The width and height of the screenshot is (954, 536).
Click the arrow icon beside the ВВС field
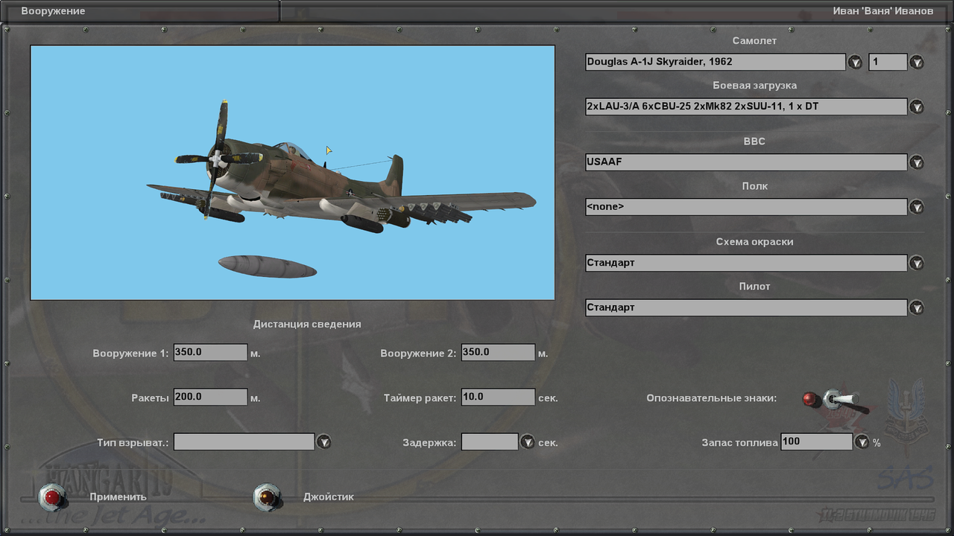[x=916, y=162]
